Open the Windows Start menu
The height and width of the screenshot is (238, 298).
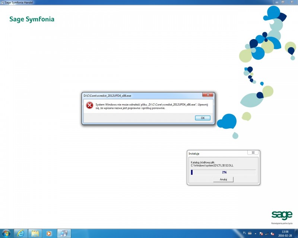[x=6, y=233]
